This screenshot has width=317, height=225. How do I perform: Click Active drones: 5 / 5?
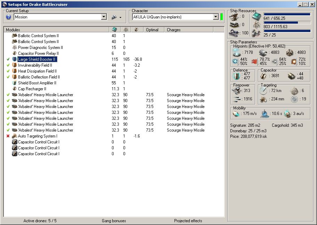40,221
